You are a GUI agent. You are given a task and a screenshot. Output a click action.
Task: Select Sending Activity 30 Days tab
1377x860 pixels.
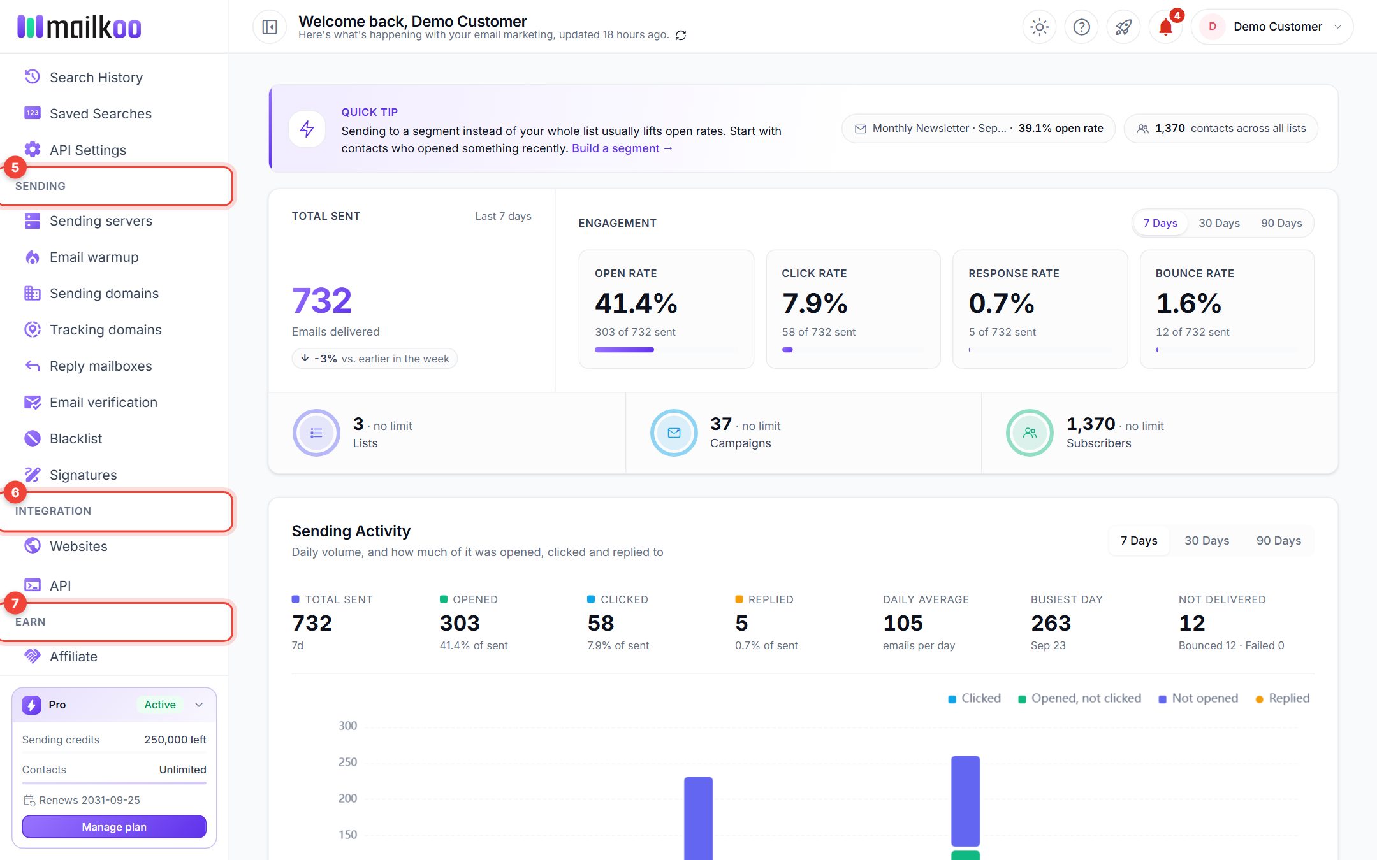click(1207, 540)
